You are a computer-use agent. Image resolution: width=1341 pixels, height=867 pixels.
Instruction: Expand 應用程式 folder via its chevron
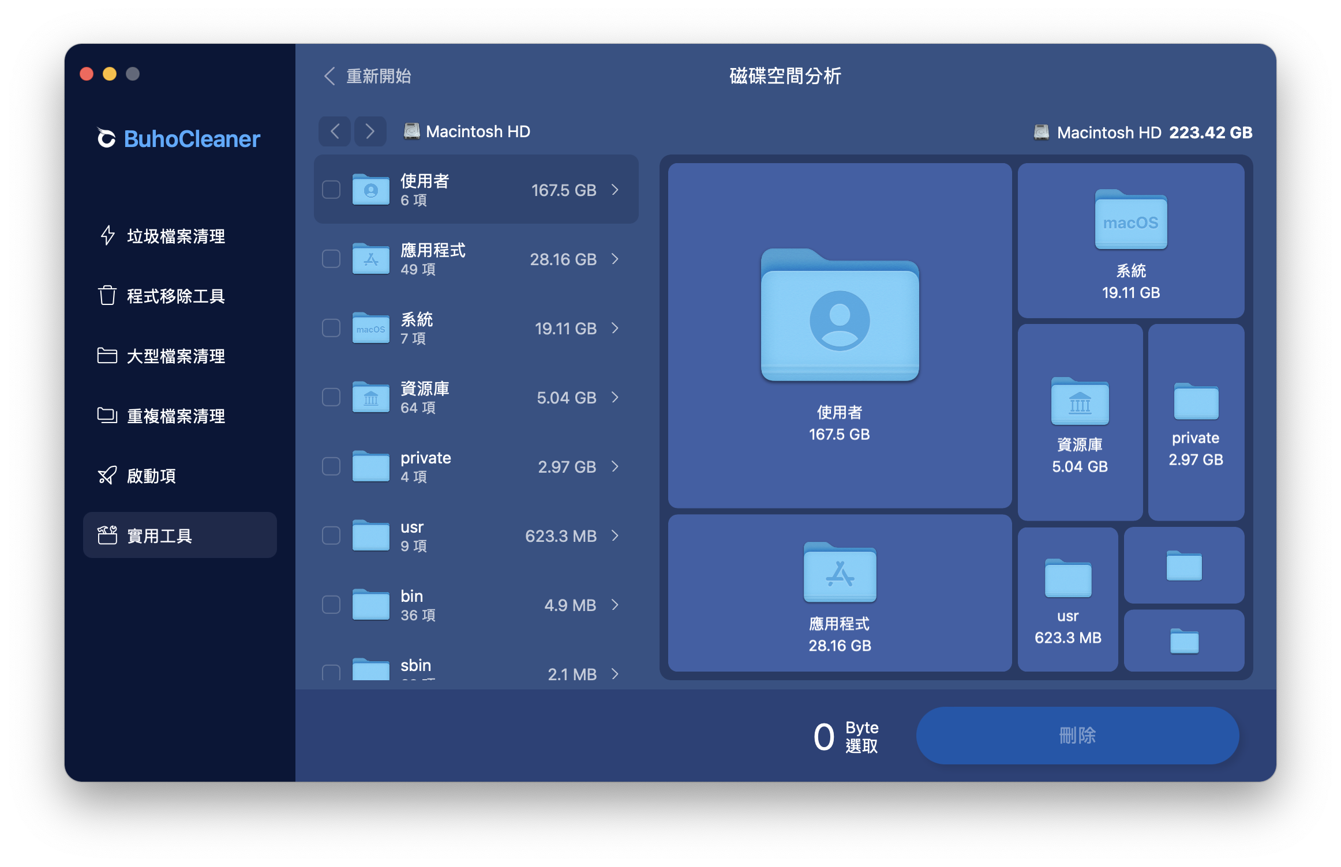coord(615,259)
